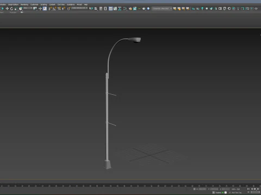The width and height of the screenshot is (261, 195).
Task: Open the Help menu
Action: coord(86,4)
